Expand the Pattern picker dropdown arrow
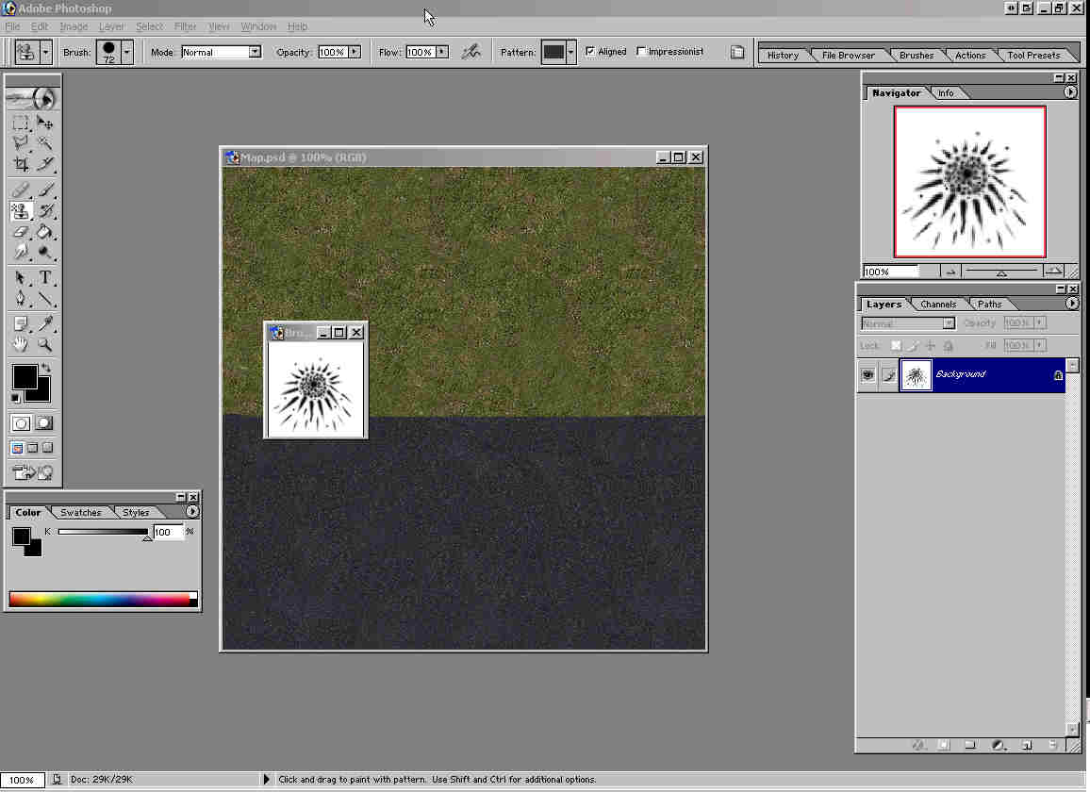Viewport: 1090px width, 792px height. (x=571, y=52)
